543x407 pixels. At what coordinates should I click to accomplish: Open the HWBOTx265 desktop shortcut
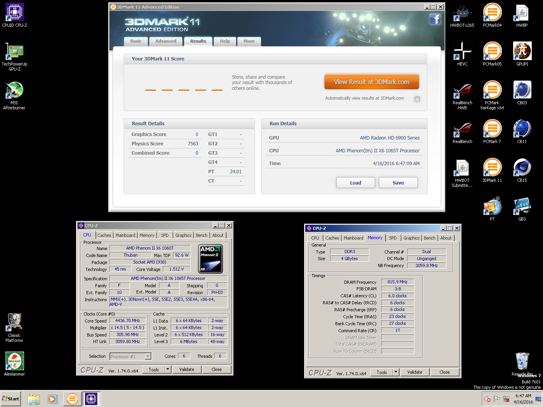point(462,15)
